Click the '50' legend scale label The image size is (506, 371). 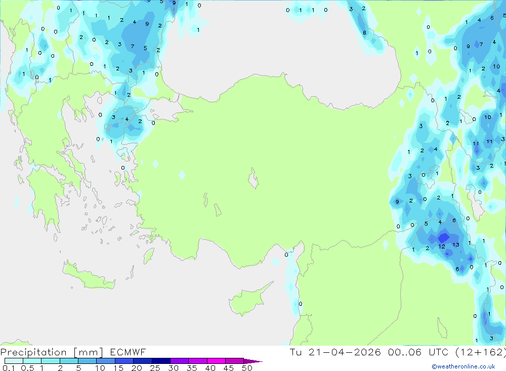coord(247,368)
